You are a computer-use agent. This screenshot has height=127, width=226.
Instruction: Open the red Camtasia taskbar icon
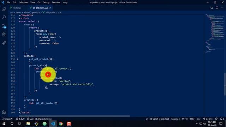coord(69,124)
